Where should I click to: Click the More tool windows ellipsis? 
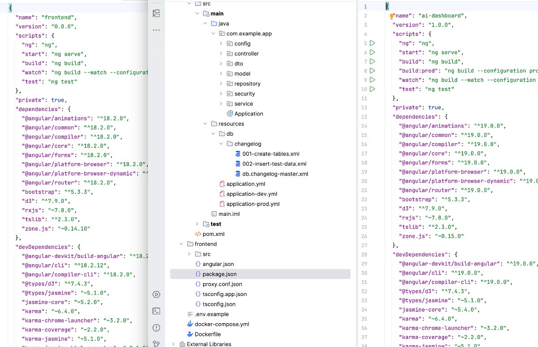[156, 30]
